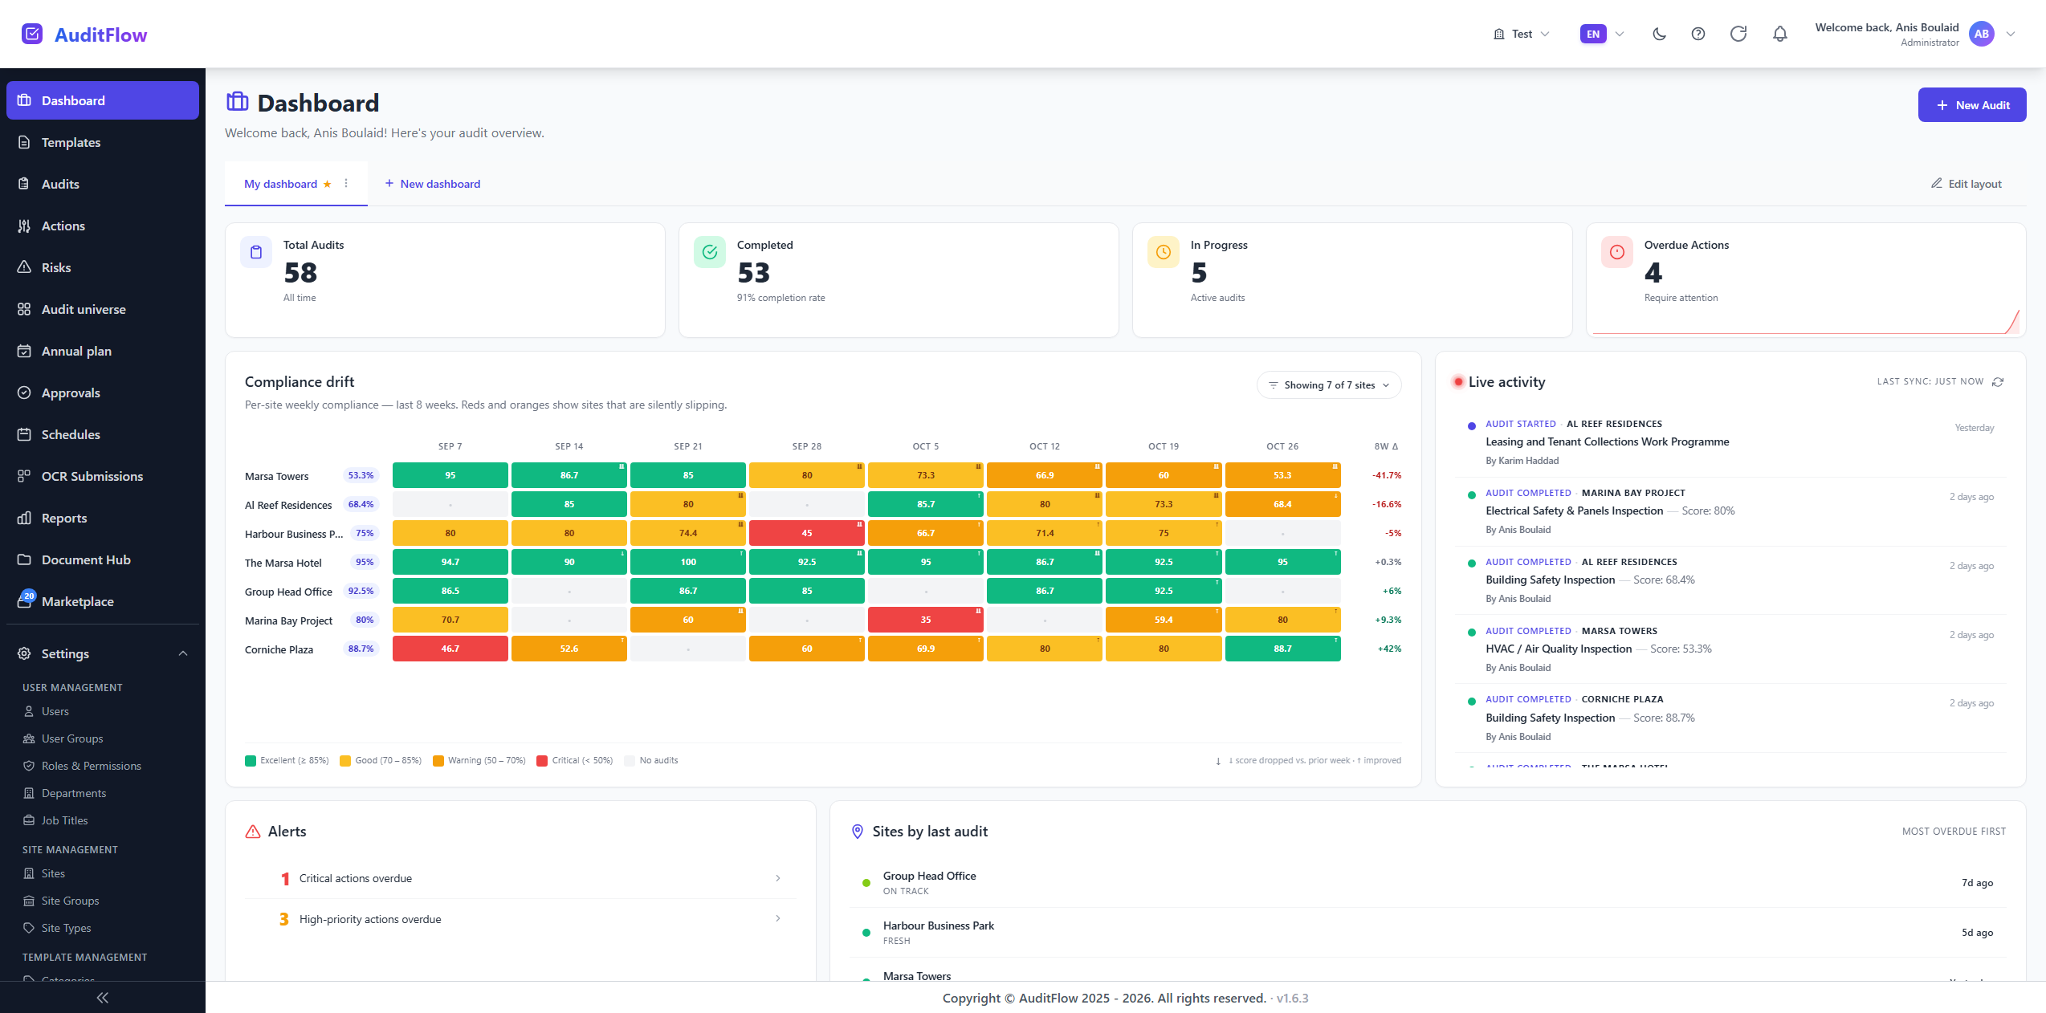Select the My dashboard tab

(280, 184)
